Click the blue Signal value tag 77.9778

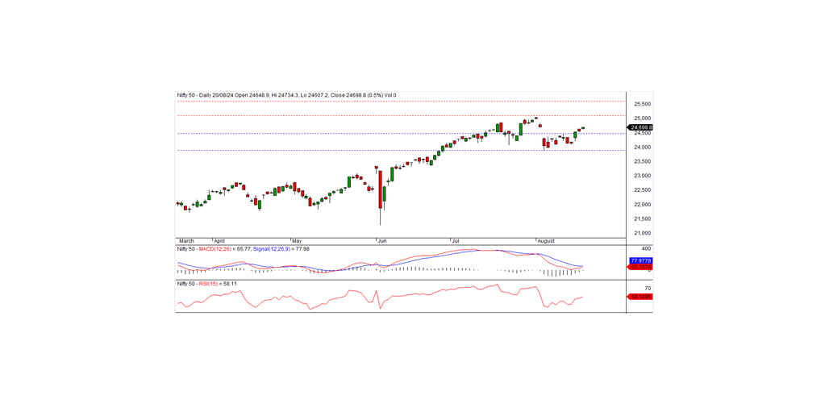(641, 260)
